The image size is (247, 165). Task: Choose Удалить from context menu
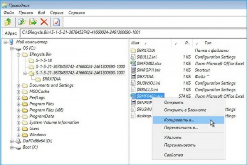pyautogui.click(x=189, y=137)
